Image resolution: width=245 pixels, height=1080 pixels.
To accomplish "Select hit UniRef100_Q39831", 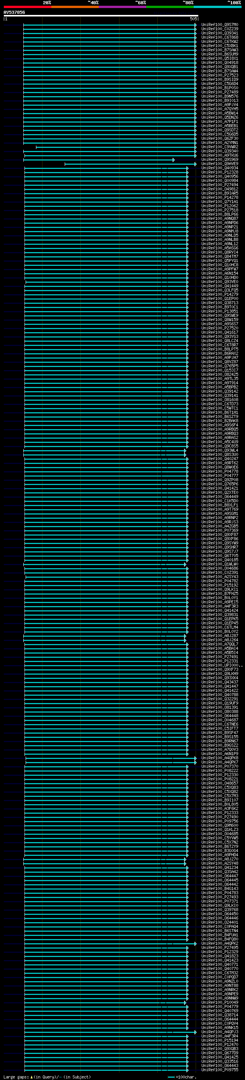I will coord(219,615).
